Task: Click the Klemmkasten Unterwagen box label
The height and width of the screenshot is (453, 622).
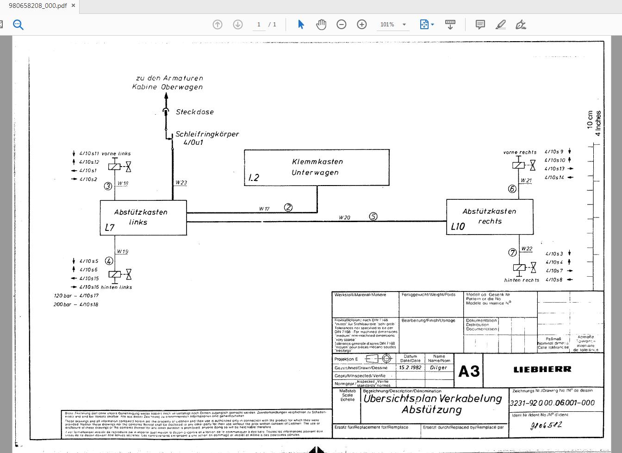Action: point(317,167)
